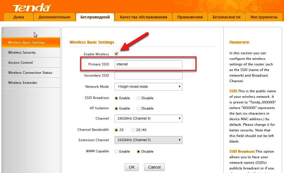Image resolution: width=284 pixels, height=173 pixels.
Task: Click the AP Isolation label
Action: (x=99, y=108)
